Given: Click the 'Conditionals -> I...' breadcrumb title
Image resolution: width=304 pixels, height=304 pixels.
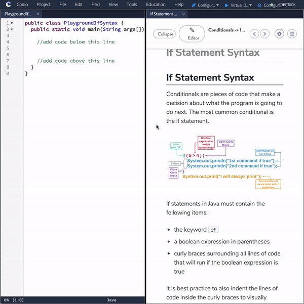Looking at the screenshot, I should [x=226, y=30].
